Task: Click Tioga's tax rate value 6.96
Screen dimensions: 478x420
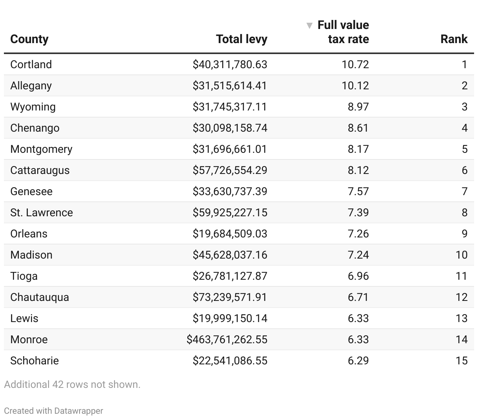Action: 358,276
